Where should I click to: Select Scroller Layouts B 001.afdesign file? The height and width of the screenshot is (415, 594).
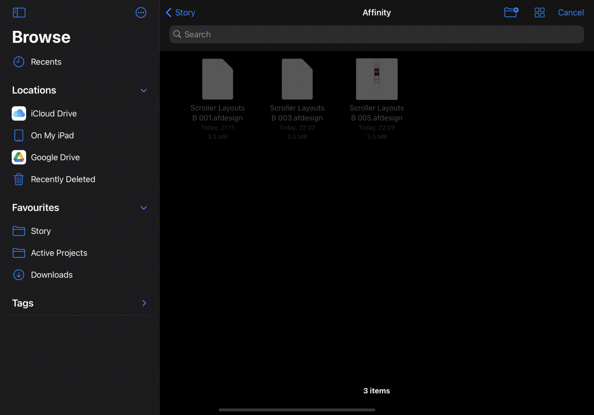coord(217,80)
